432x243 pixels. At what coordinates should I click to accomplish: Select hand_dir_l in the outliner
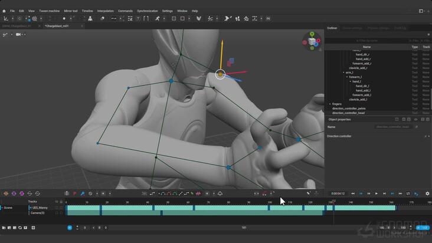coord(362,86)
